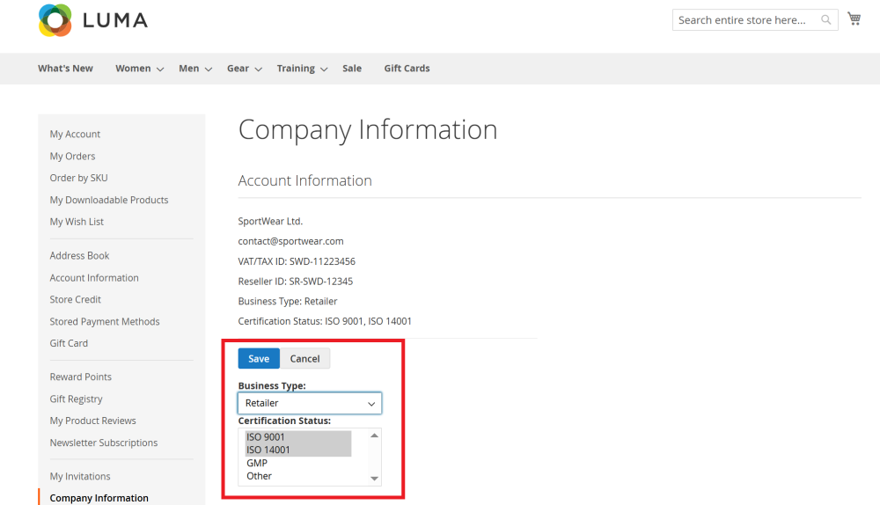
Task: Click certification list scroll down arrow
Action: tap(374, 479)
